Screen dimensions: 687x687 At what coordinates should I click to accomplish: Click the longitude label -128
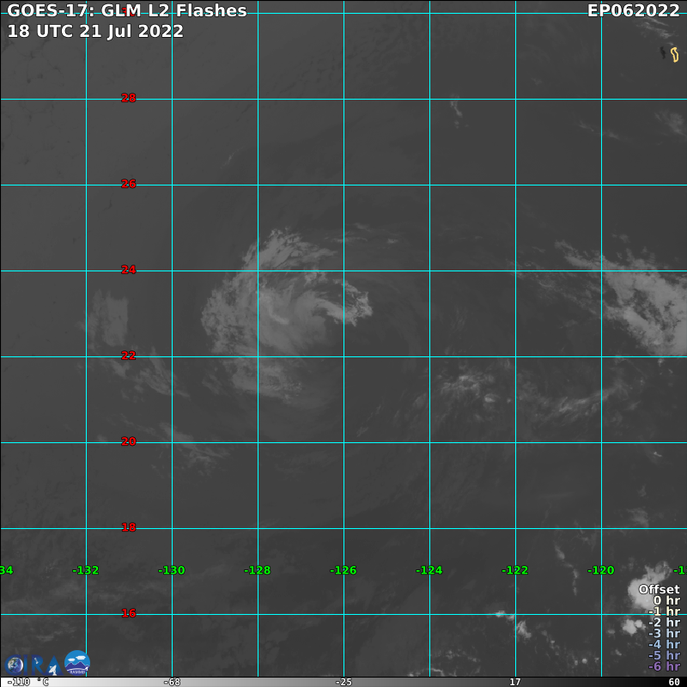tap(257, 570)
